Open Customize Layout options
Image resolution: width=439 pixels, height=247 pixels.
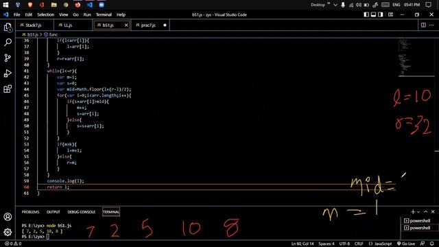pyautogui.click(x=390, y=14)
